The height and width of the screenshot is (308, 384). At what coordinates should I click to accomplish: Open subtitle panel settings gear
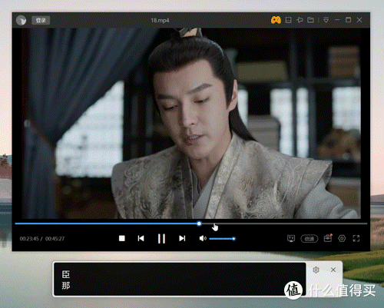click(316, 270)
